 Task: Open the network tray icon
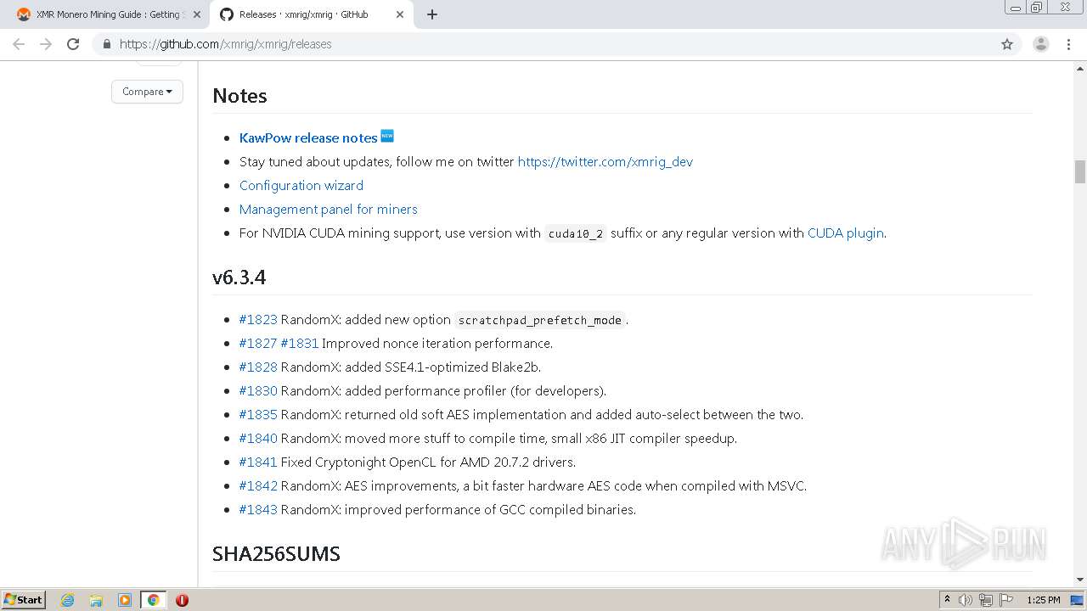click(x=986, y=600)
